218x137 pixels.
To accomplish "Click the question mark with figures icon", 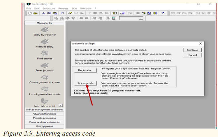I will (x=143, y=13).
